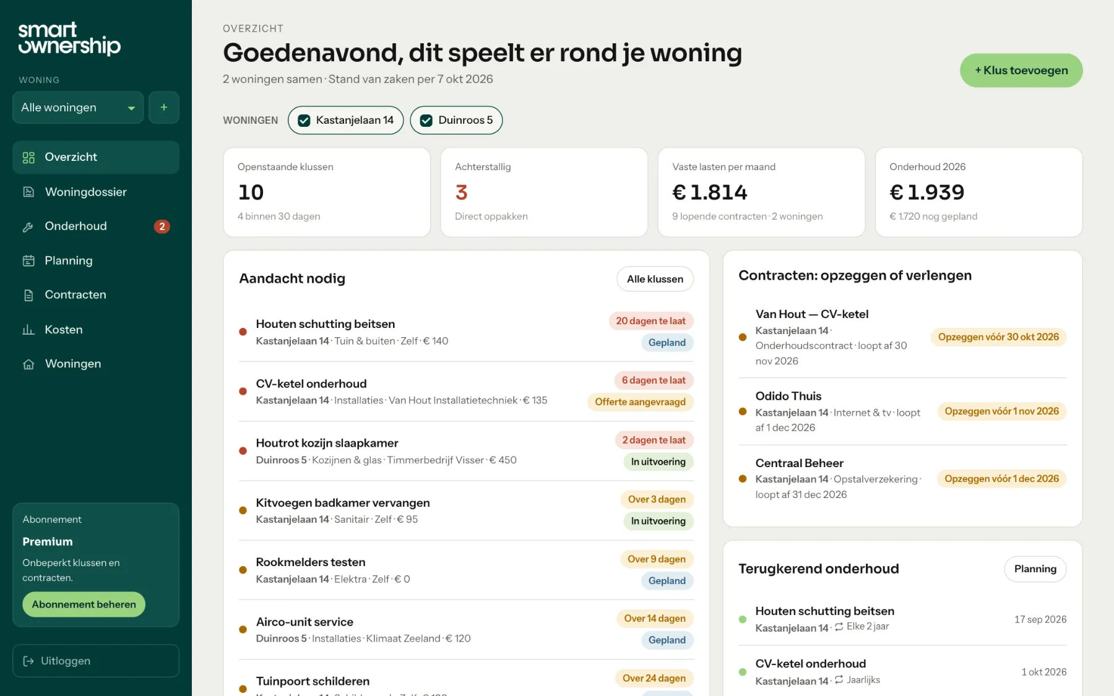Open the Vaste lasten per maand card
1114x696 pixels.
coord(761,192)
